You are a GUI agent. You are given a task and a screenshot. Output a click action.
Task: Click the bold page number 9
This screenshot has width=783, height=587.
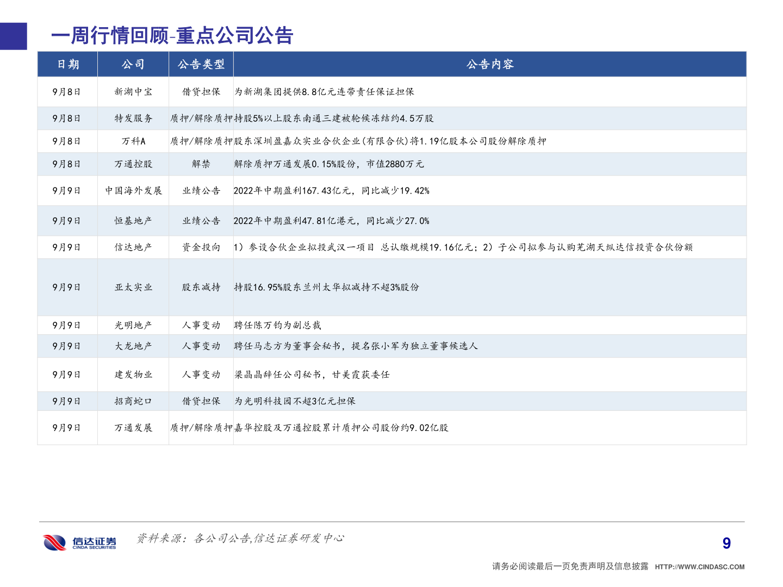click(727, 542)
